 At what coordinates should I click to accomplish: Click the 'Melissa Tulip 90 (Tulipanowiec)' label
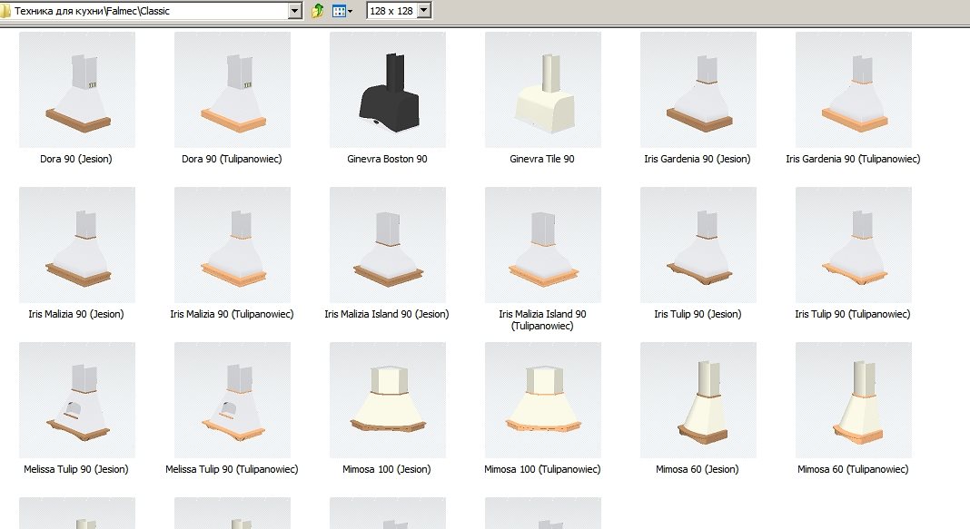(x=232, y=469)
